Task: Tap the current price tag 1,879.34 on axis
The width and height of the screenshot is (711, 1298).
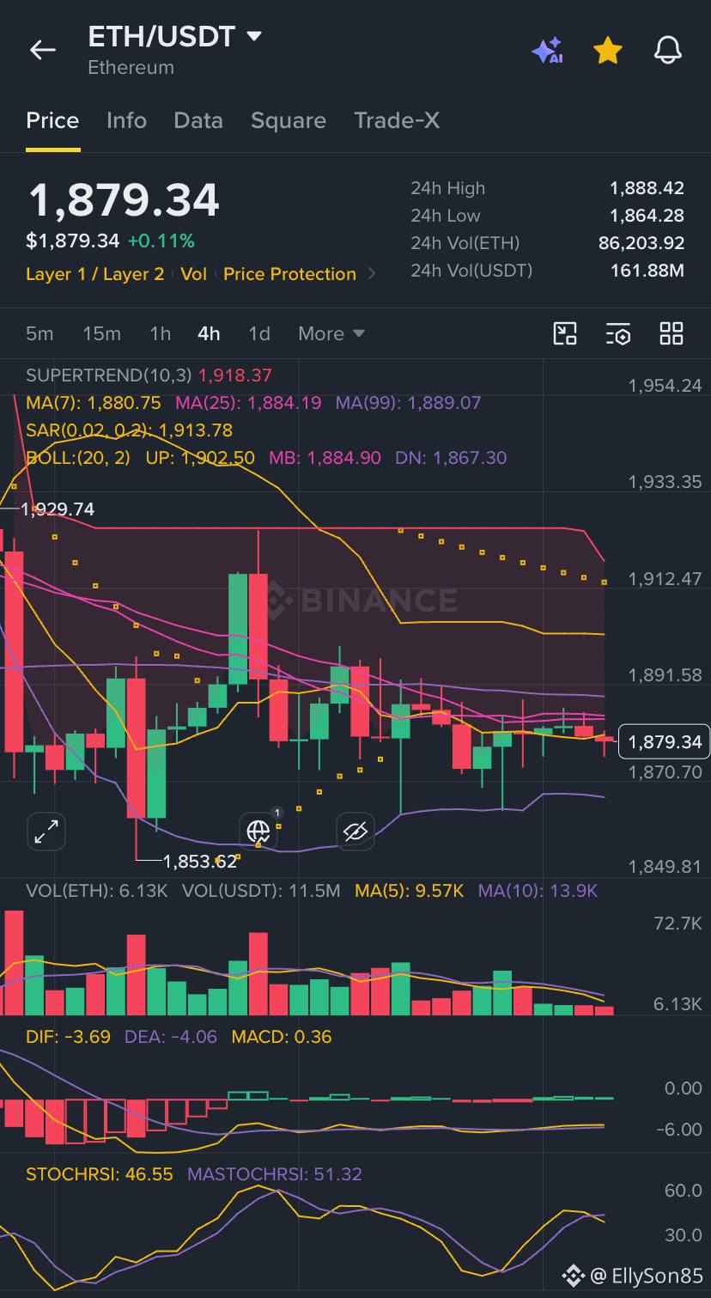Action: click(x=665, y=741)
